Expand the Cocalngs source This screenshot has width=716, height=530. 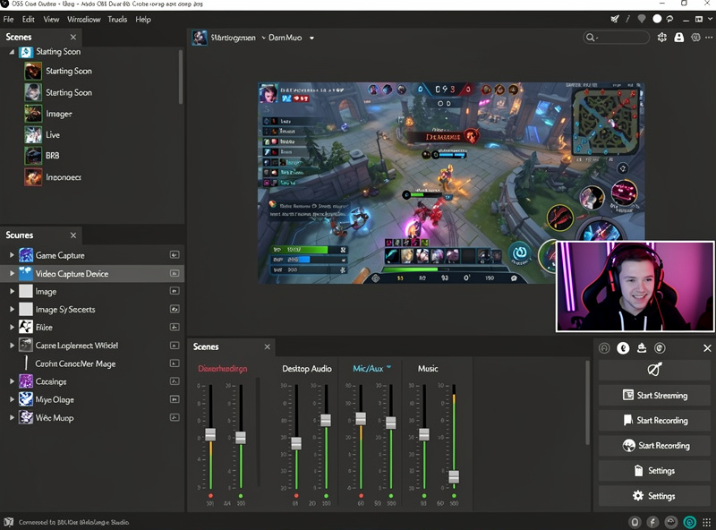tap(12, 381)
